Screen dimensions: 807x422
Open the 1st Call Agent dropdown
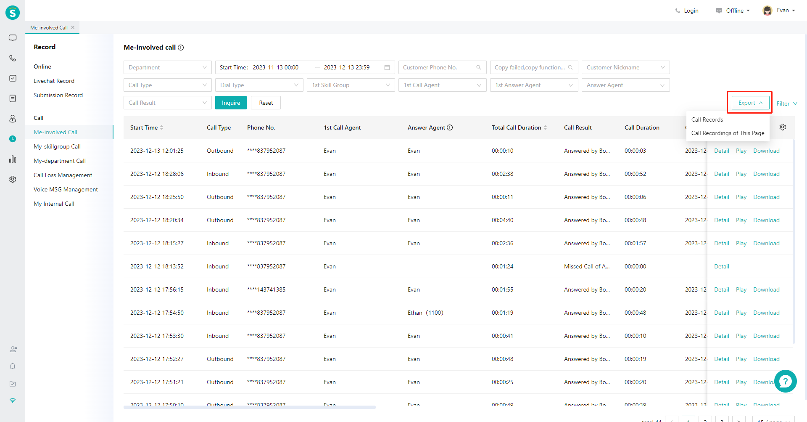click(443, 85)
